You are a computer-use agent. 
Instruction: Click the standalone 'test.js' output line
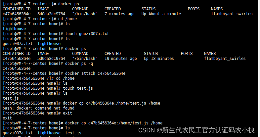(11, 98)
